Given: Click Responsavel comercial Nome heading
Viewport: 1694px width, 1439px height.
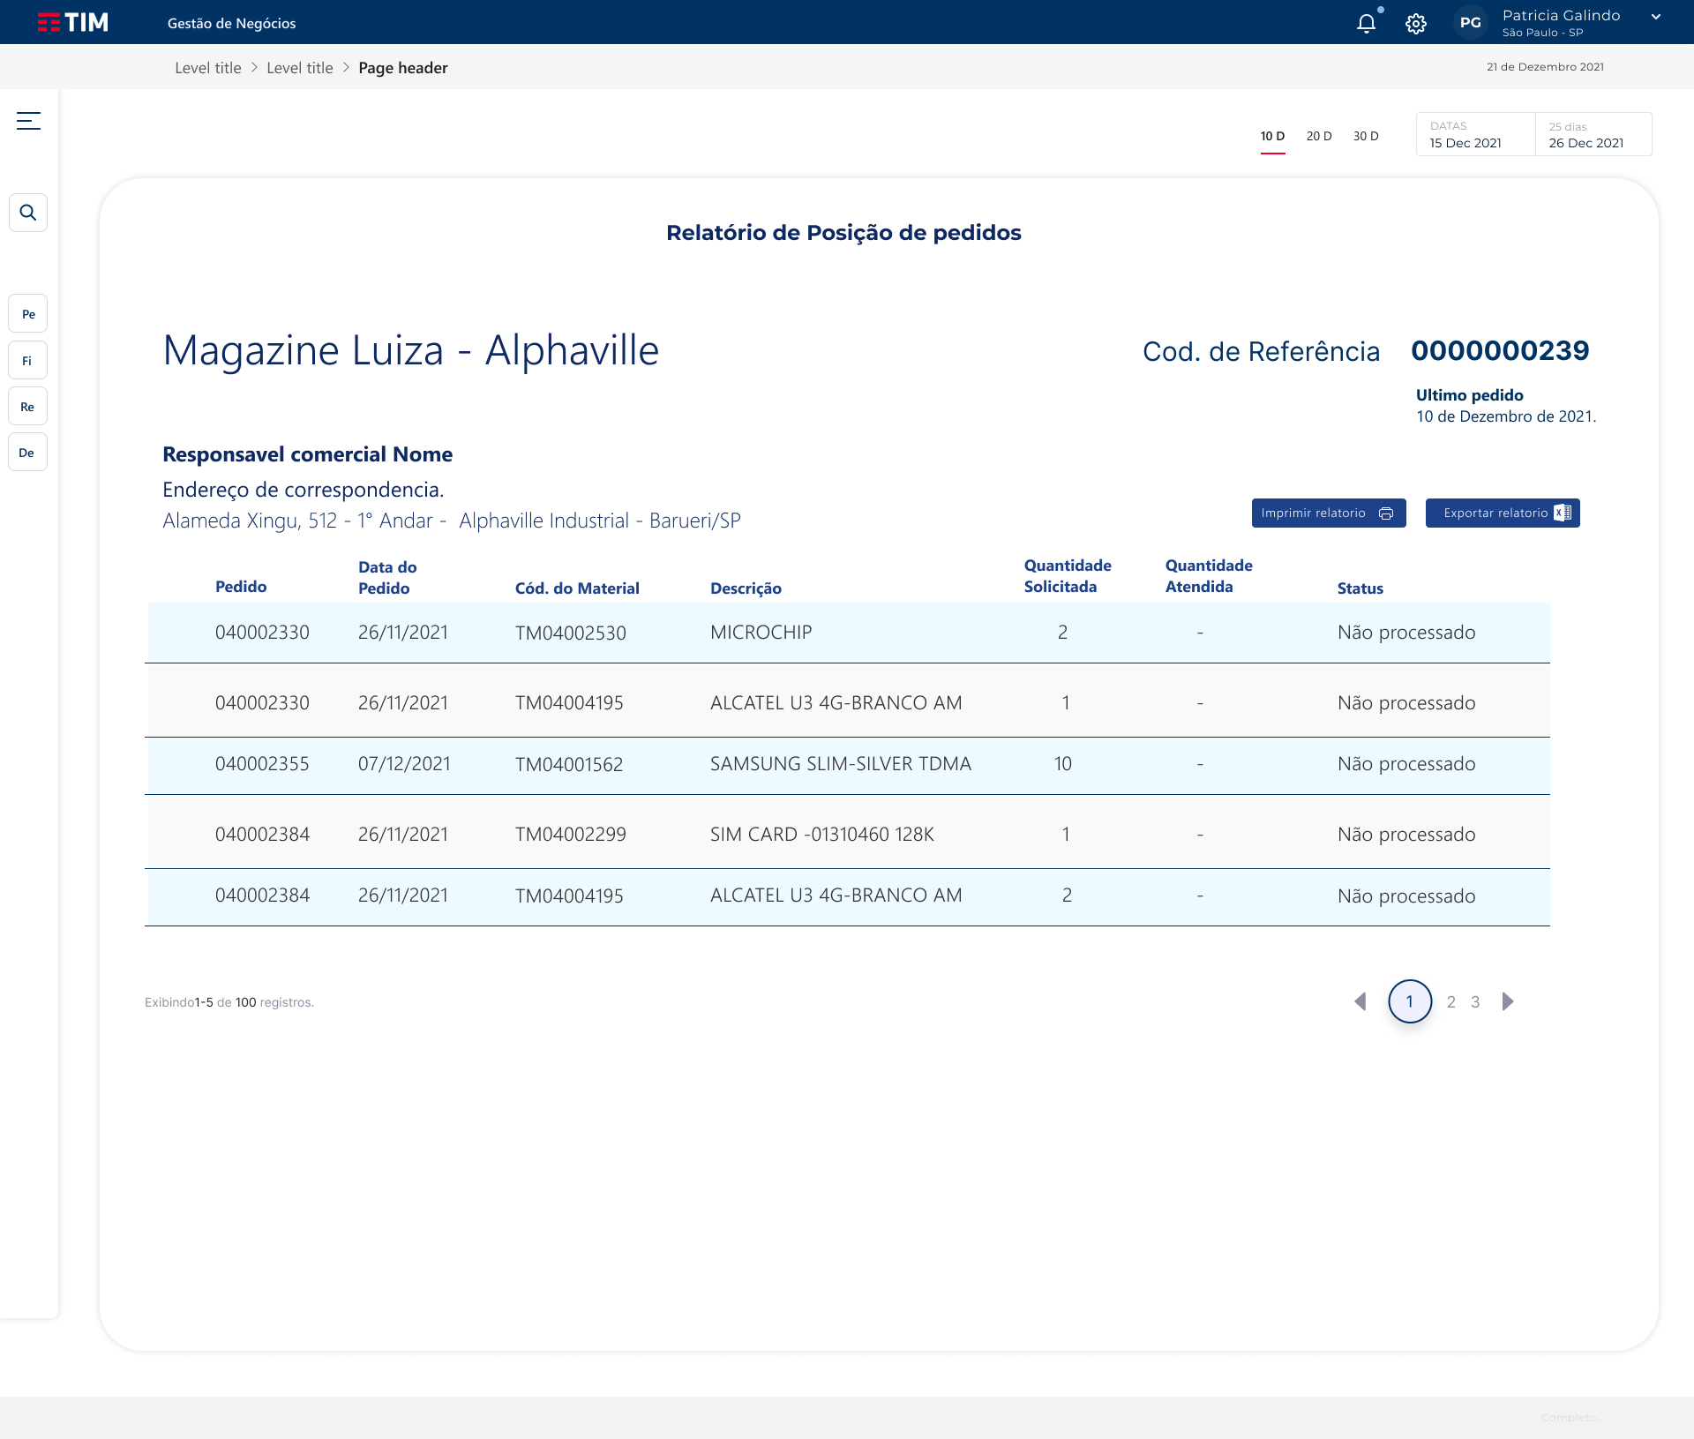Looking at the screenshot, I should (x=308, y=454).
